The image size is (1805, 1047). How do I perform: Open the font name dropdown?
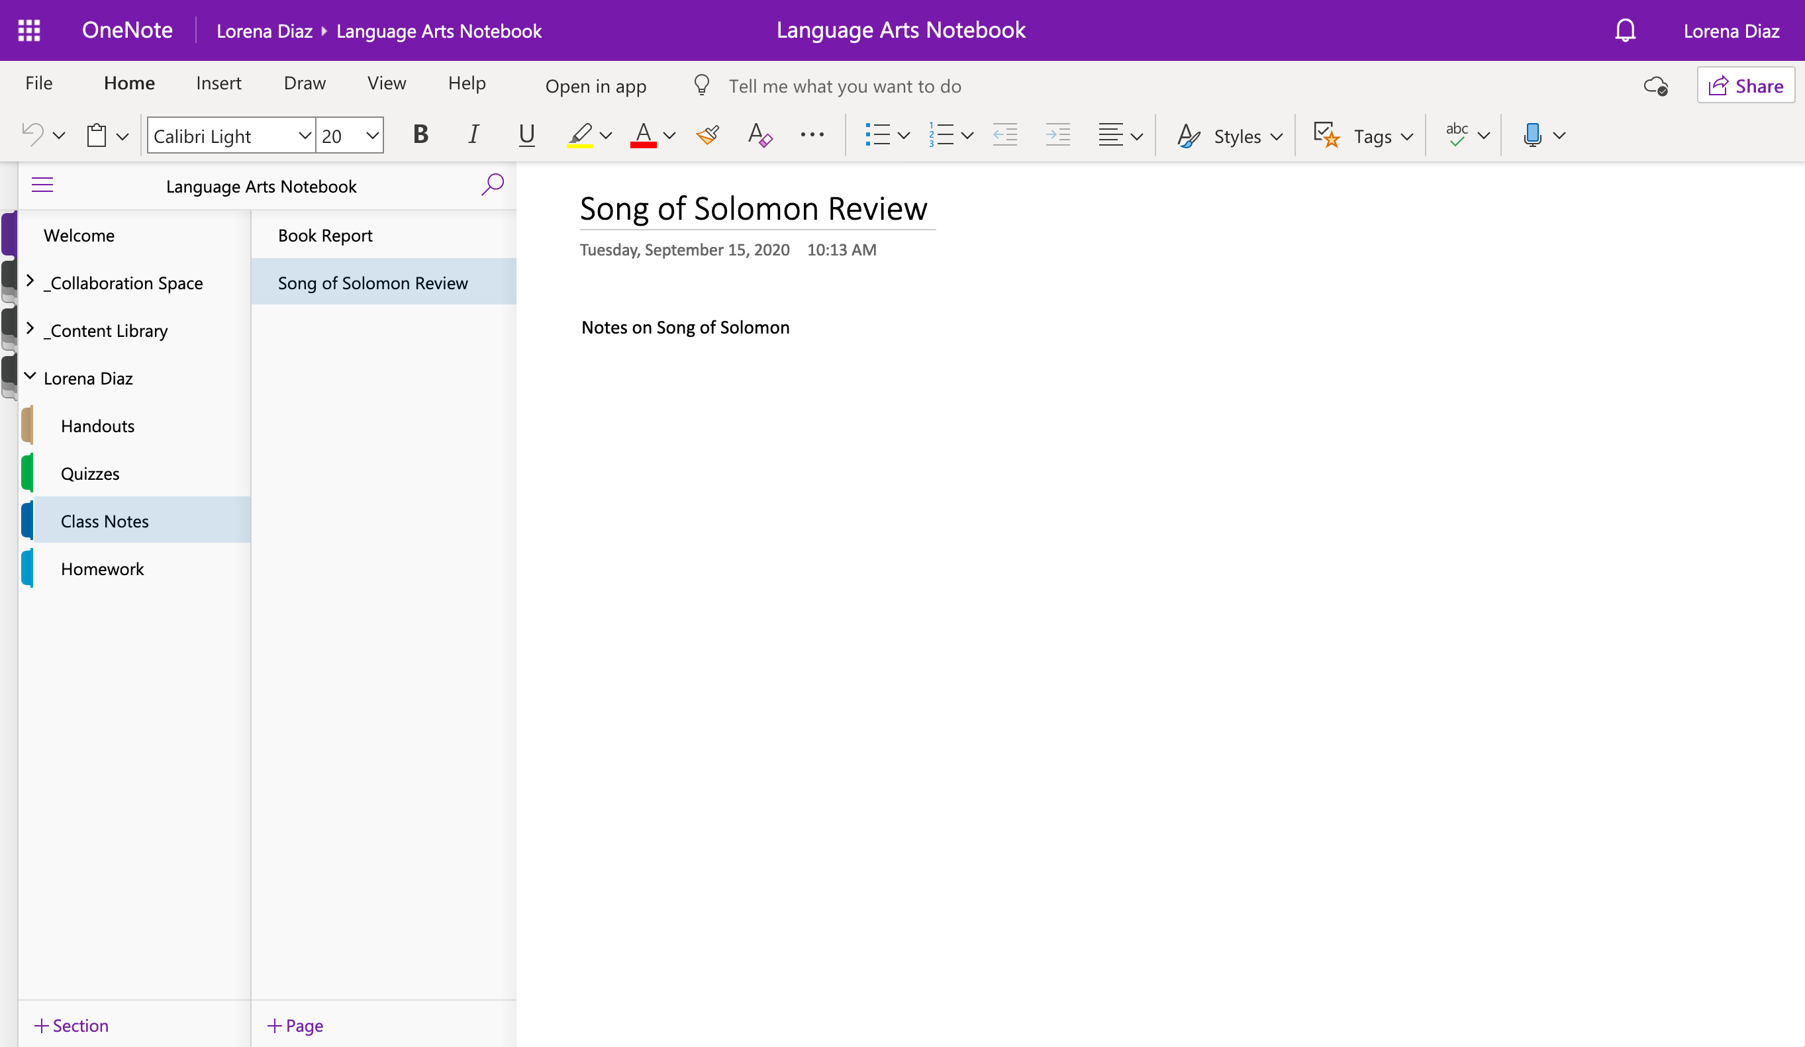(305, 136)
